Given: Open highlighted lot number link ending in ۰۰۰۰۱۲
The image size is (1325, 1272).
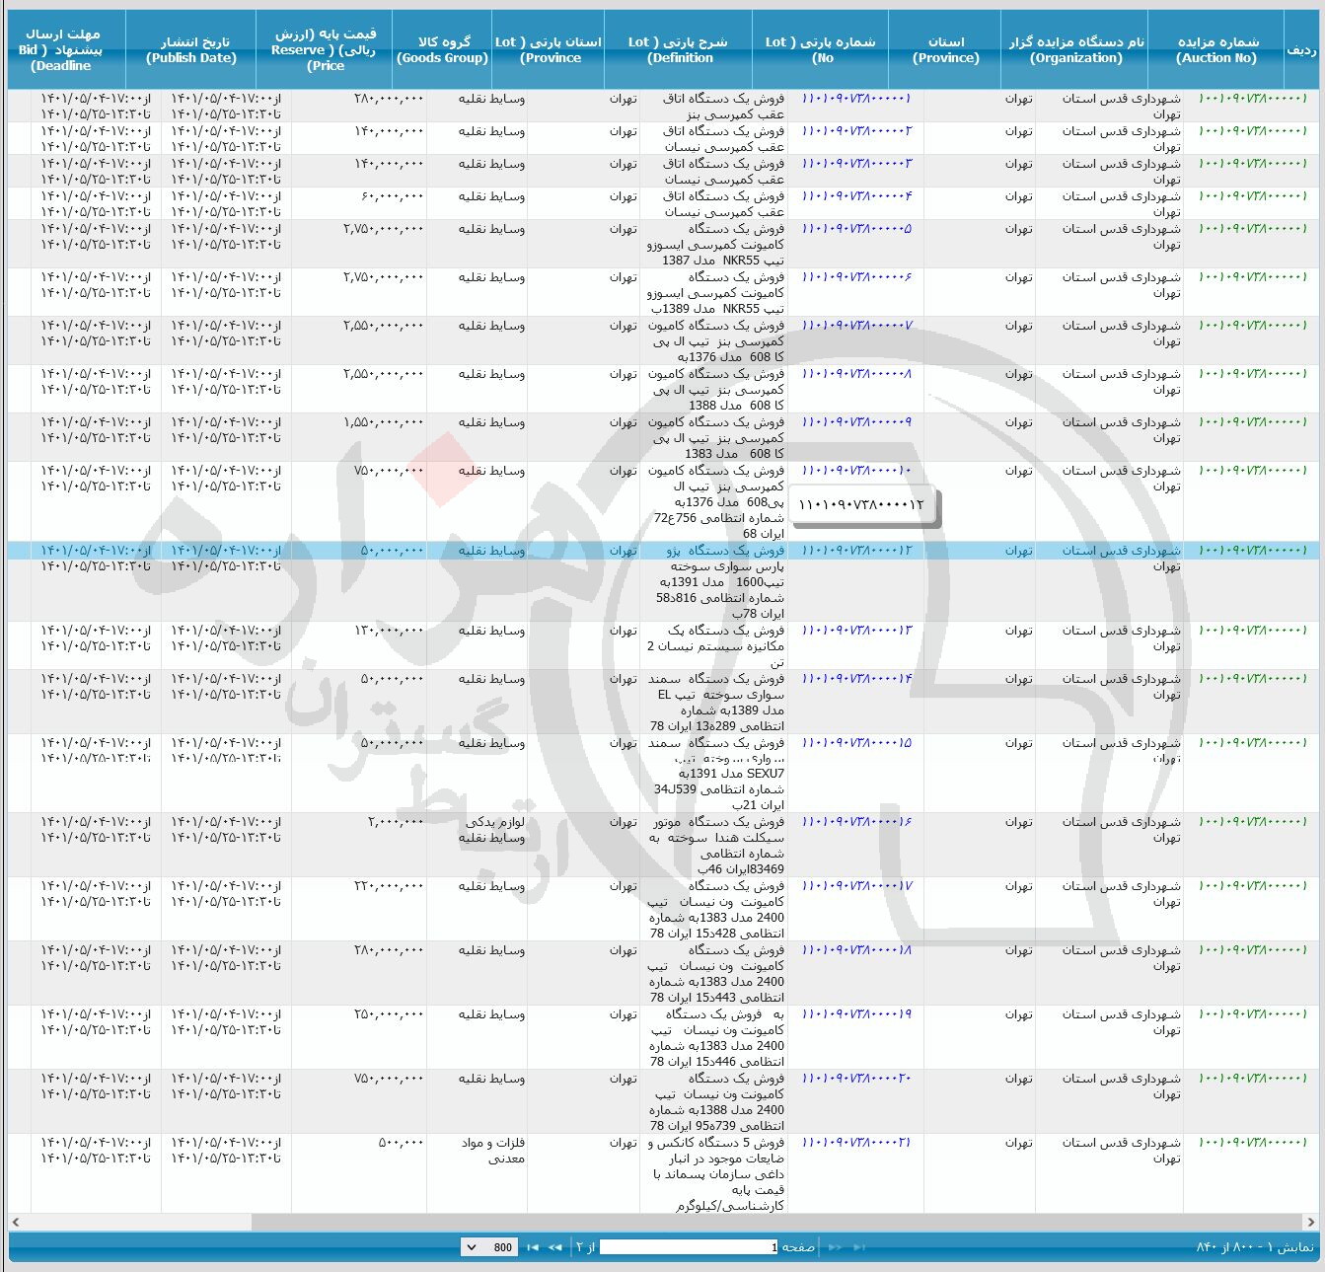Looking at the screenshot, I should tap(856, 551).
